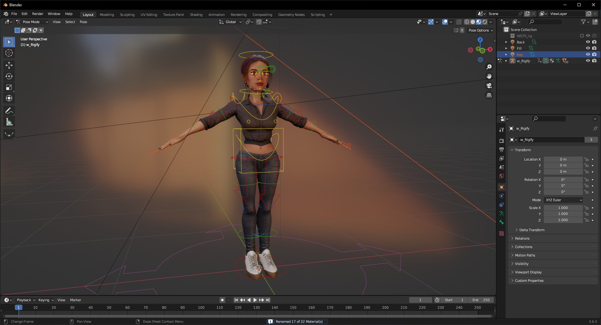Open the Object Constraints properties tab
Viewport: 601px width, 325px height.
click(502, 205)
